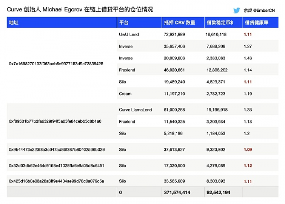Click the Cream platform cell
Screen dimensions: 285x204
point(125,94)
